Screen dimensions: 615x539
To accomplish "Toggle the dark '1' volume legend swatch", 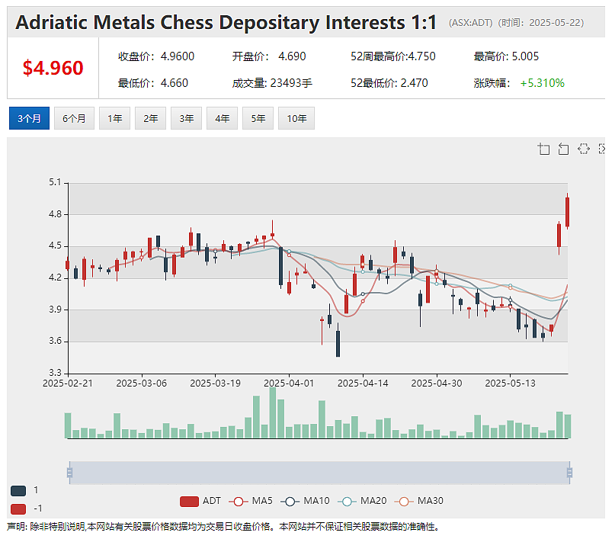I will pyautogui.click(x=18, y=490).
